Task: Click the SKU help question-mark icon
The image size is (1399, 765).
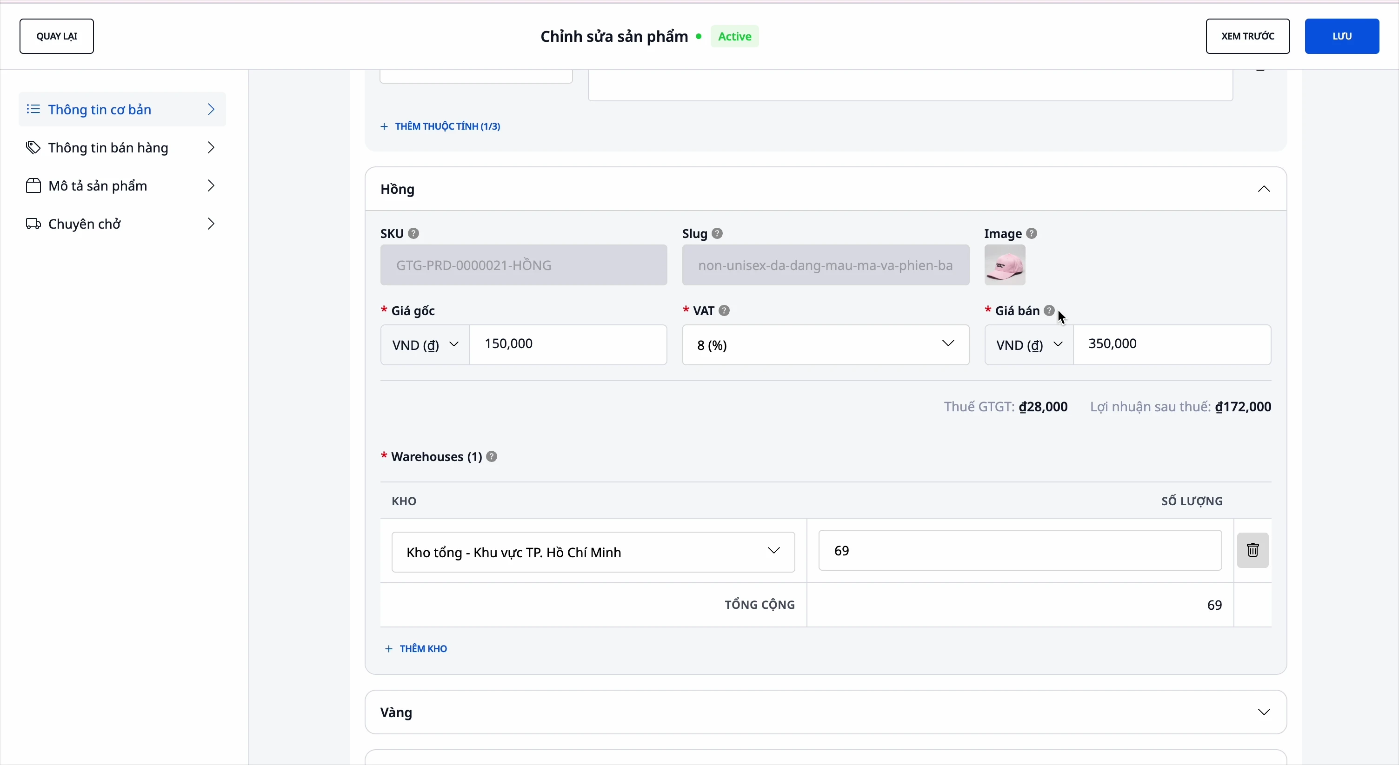Action: pos(414,234)
